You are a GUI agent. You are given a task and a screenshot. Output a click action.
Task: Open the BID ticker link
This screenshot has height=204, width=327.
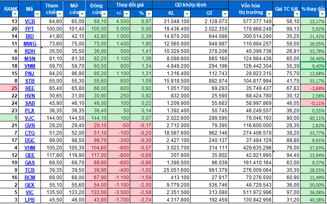pyautogui.click(x=30, y=36)
